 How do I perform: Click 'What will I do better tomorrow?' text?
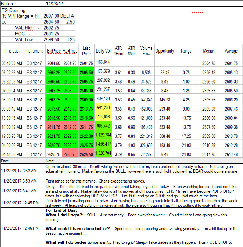click(x=78, y=242)
